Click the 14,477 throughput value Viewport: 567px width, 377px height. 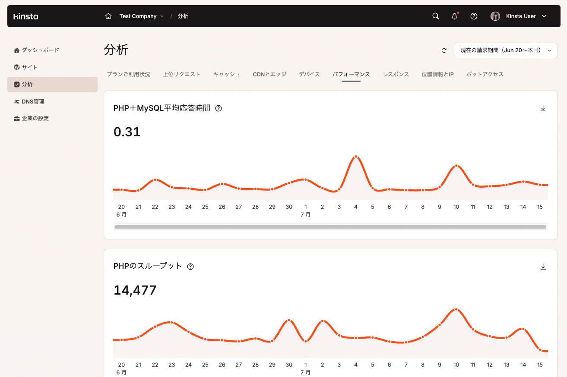tap(135, 290)
